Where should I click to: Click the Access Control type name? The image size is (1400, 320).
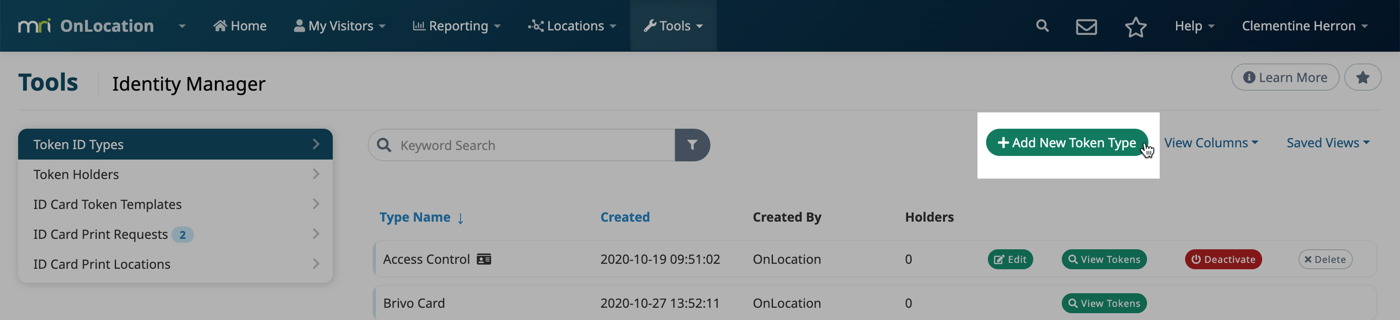[426, 259]
